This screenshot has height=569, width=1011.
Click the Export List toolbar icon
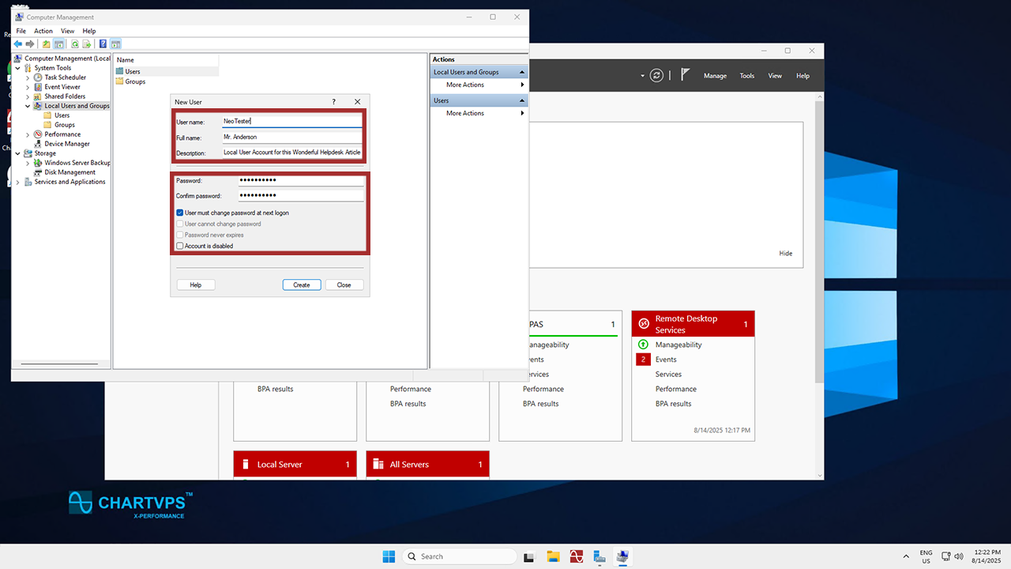(87, 44)
